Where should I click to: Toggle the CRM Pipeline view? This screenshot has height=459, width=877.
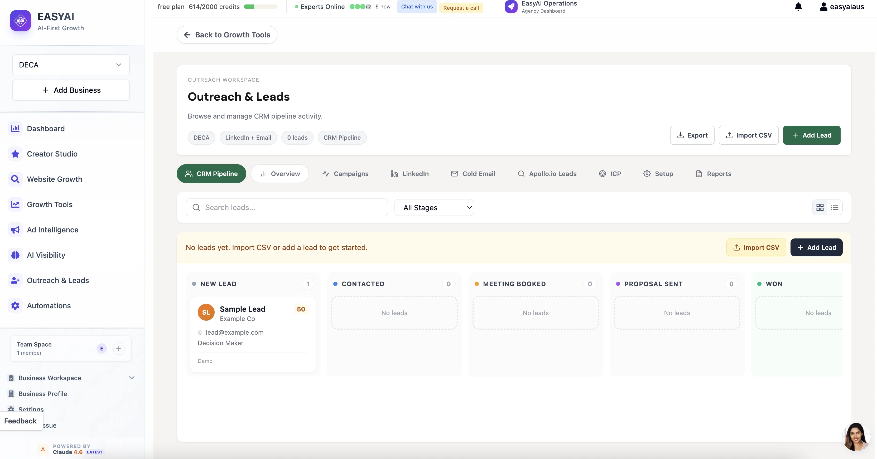(211, 174)
